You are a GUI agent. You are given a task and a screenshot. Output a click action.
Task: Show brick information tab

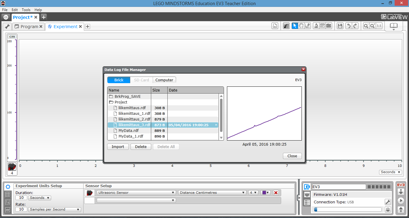pos(307,187)
